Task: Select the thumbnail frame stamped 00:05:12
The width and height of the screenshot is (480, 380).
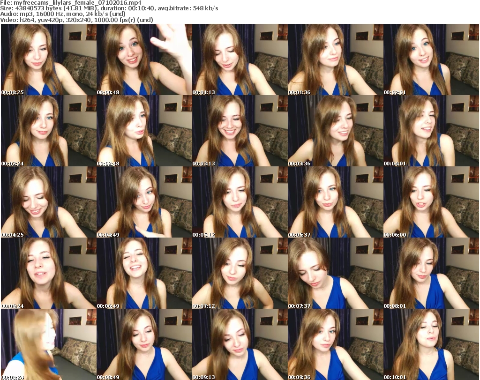Action: [240, 202]
